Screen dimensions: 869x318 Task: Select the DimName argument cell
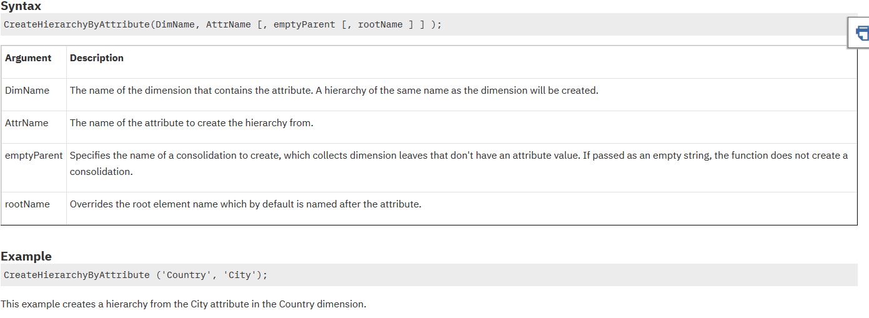coord(27,91)
